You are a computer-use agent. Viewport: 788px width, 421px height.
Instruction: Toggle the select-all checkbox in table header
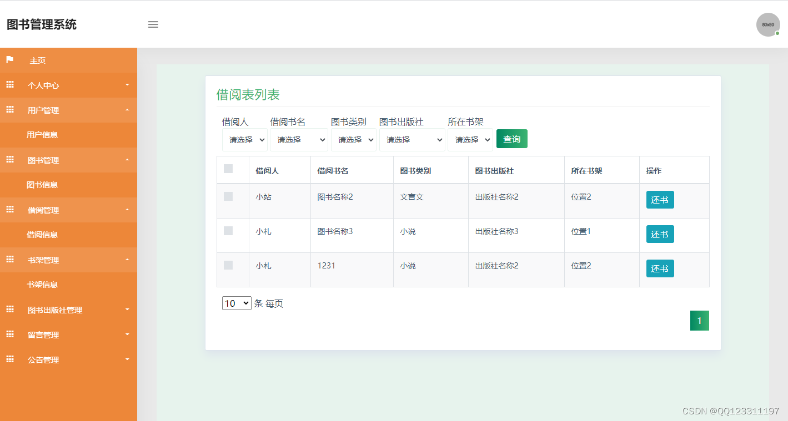[x=228, y=169]
